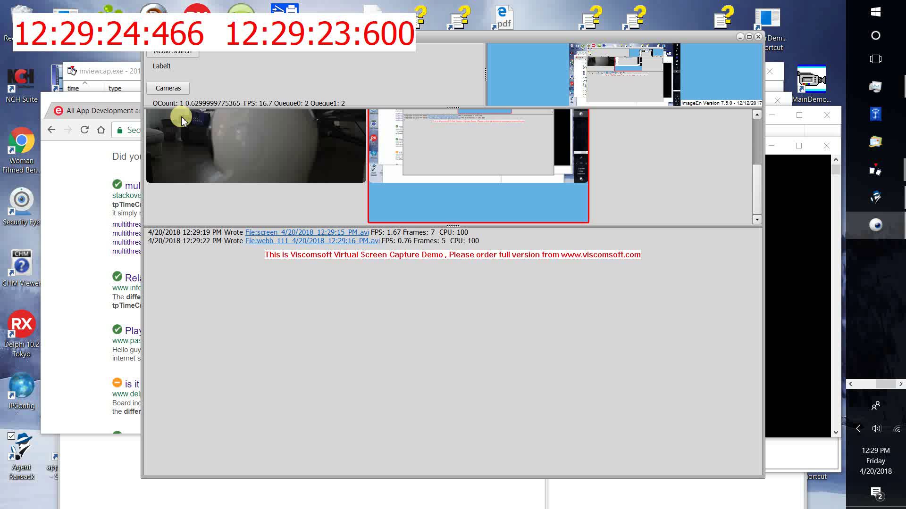The height and width of the screenshot is (509, 906).
Task: Select the All App Development Chrome tab
Action: click(x=97, y=111)
